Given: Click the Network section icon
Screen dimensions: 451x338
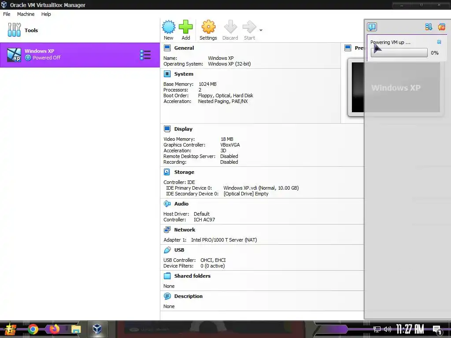Looking at the screenshot, I should (x=167, y=230).
